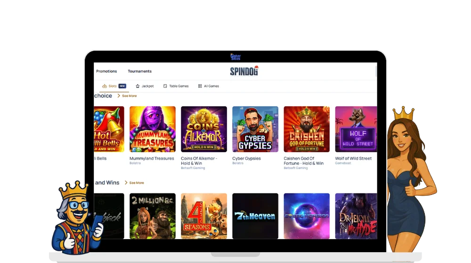Click the SpinDog logo
The height and width of the screenshot is (263, 471).
[x=244, y=71]
